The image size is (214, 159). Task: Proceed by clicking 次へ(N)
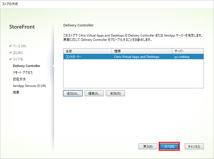[169, 147]
